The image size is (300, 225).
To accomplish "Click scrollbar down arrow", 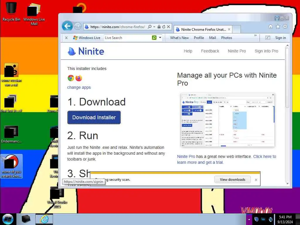I will point(287,184).
